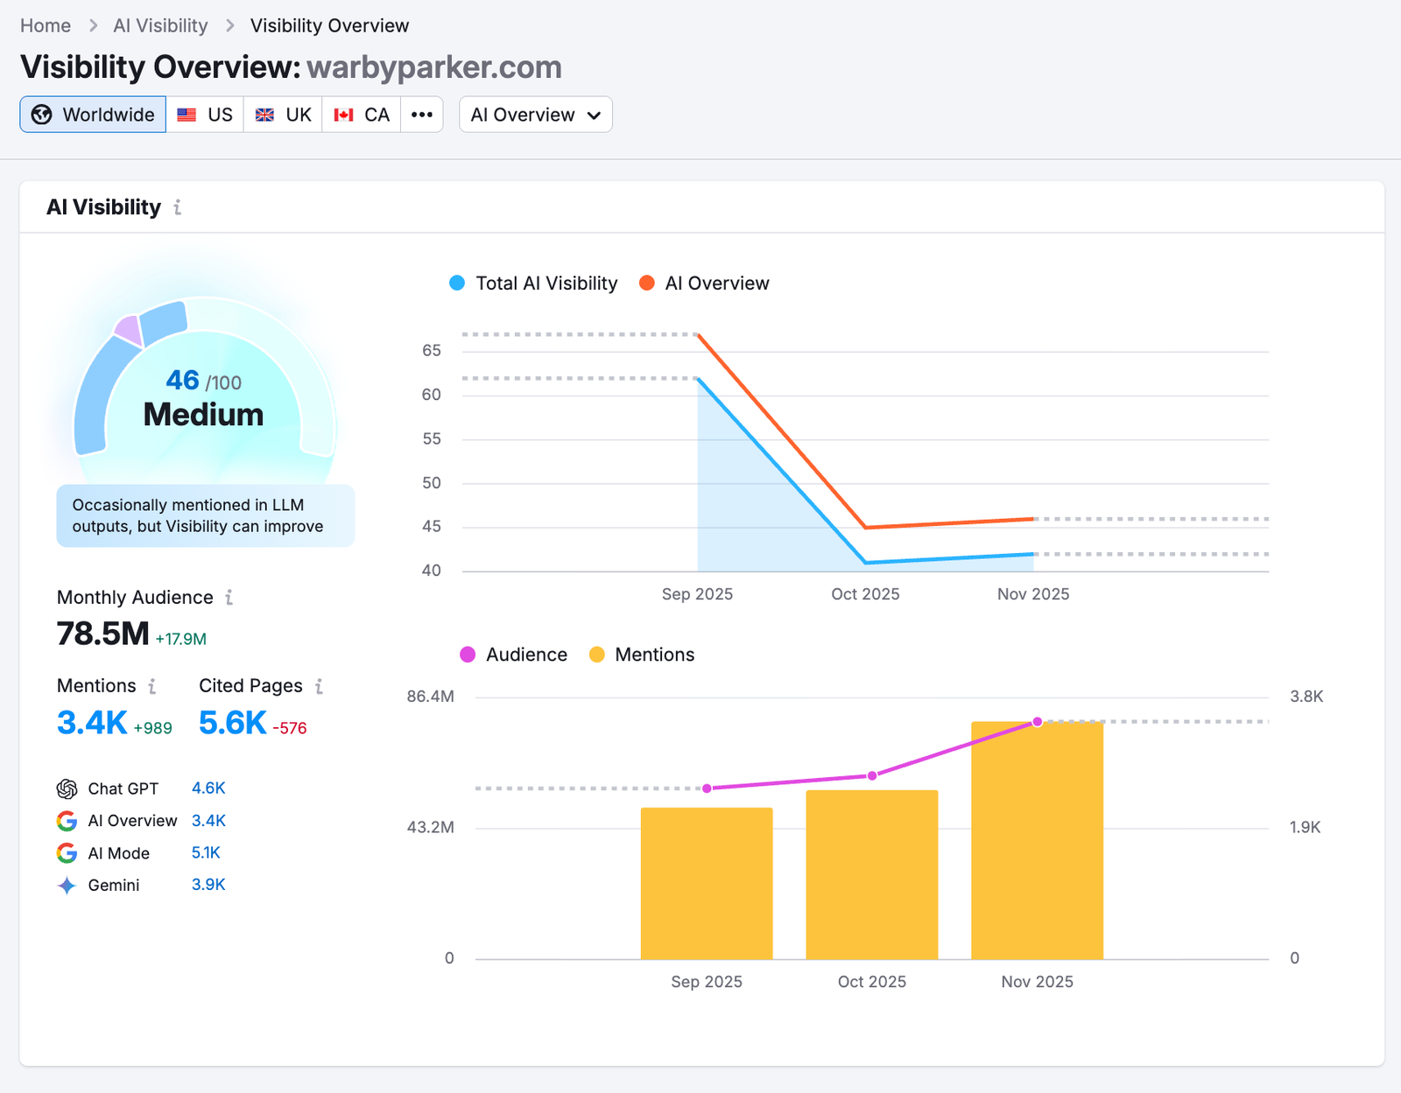The width and height of the screenshot is (1401, 1093).
Task: Switch to the US region tab
Action: click(x=205, y=115)
